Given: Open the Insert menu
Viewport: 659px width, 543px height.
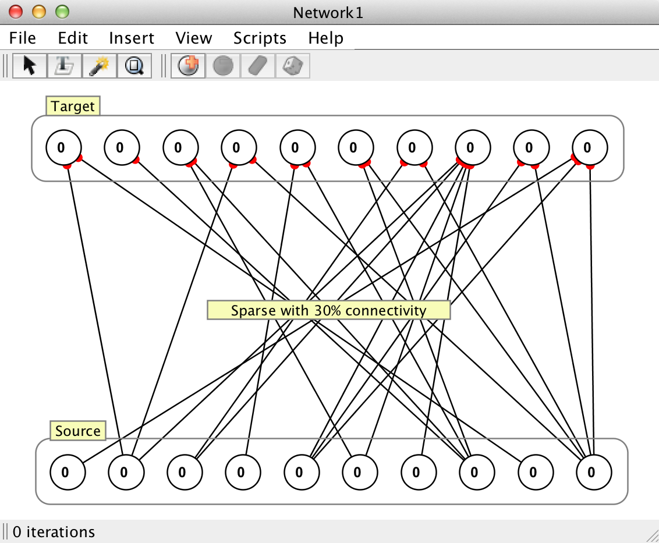Looking at the screenshot, I should 132,38.
